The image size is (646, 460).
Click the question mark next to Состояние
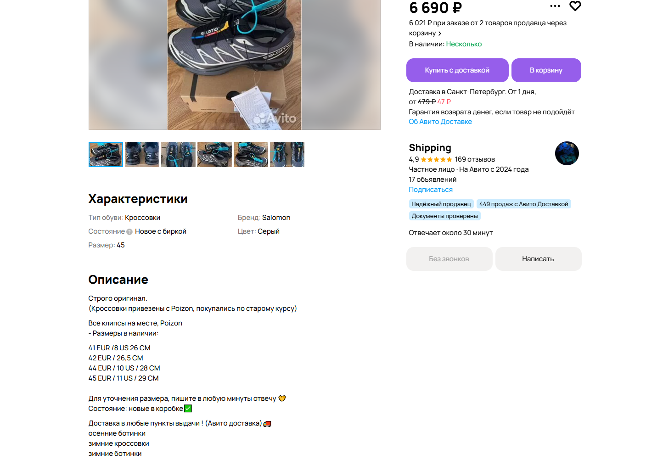pos(129,232)
